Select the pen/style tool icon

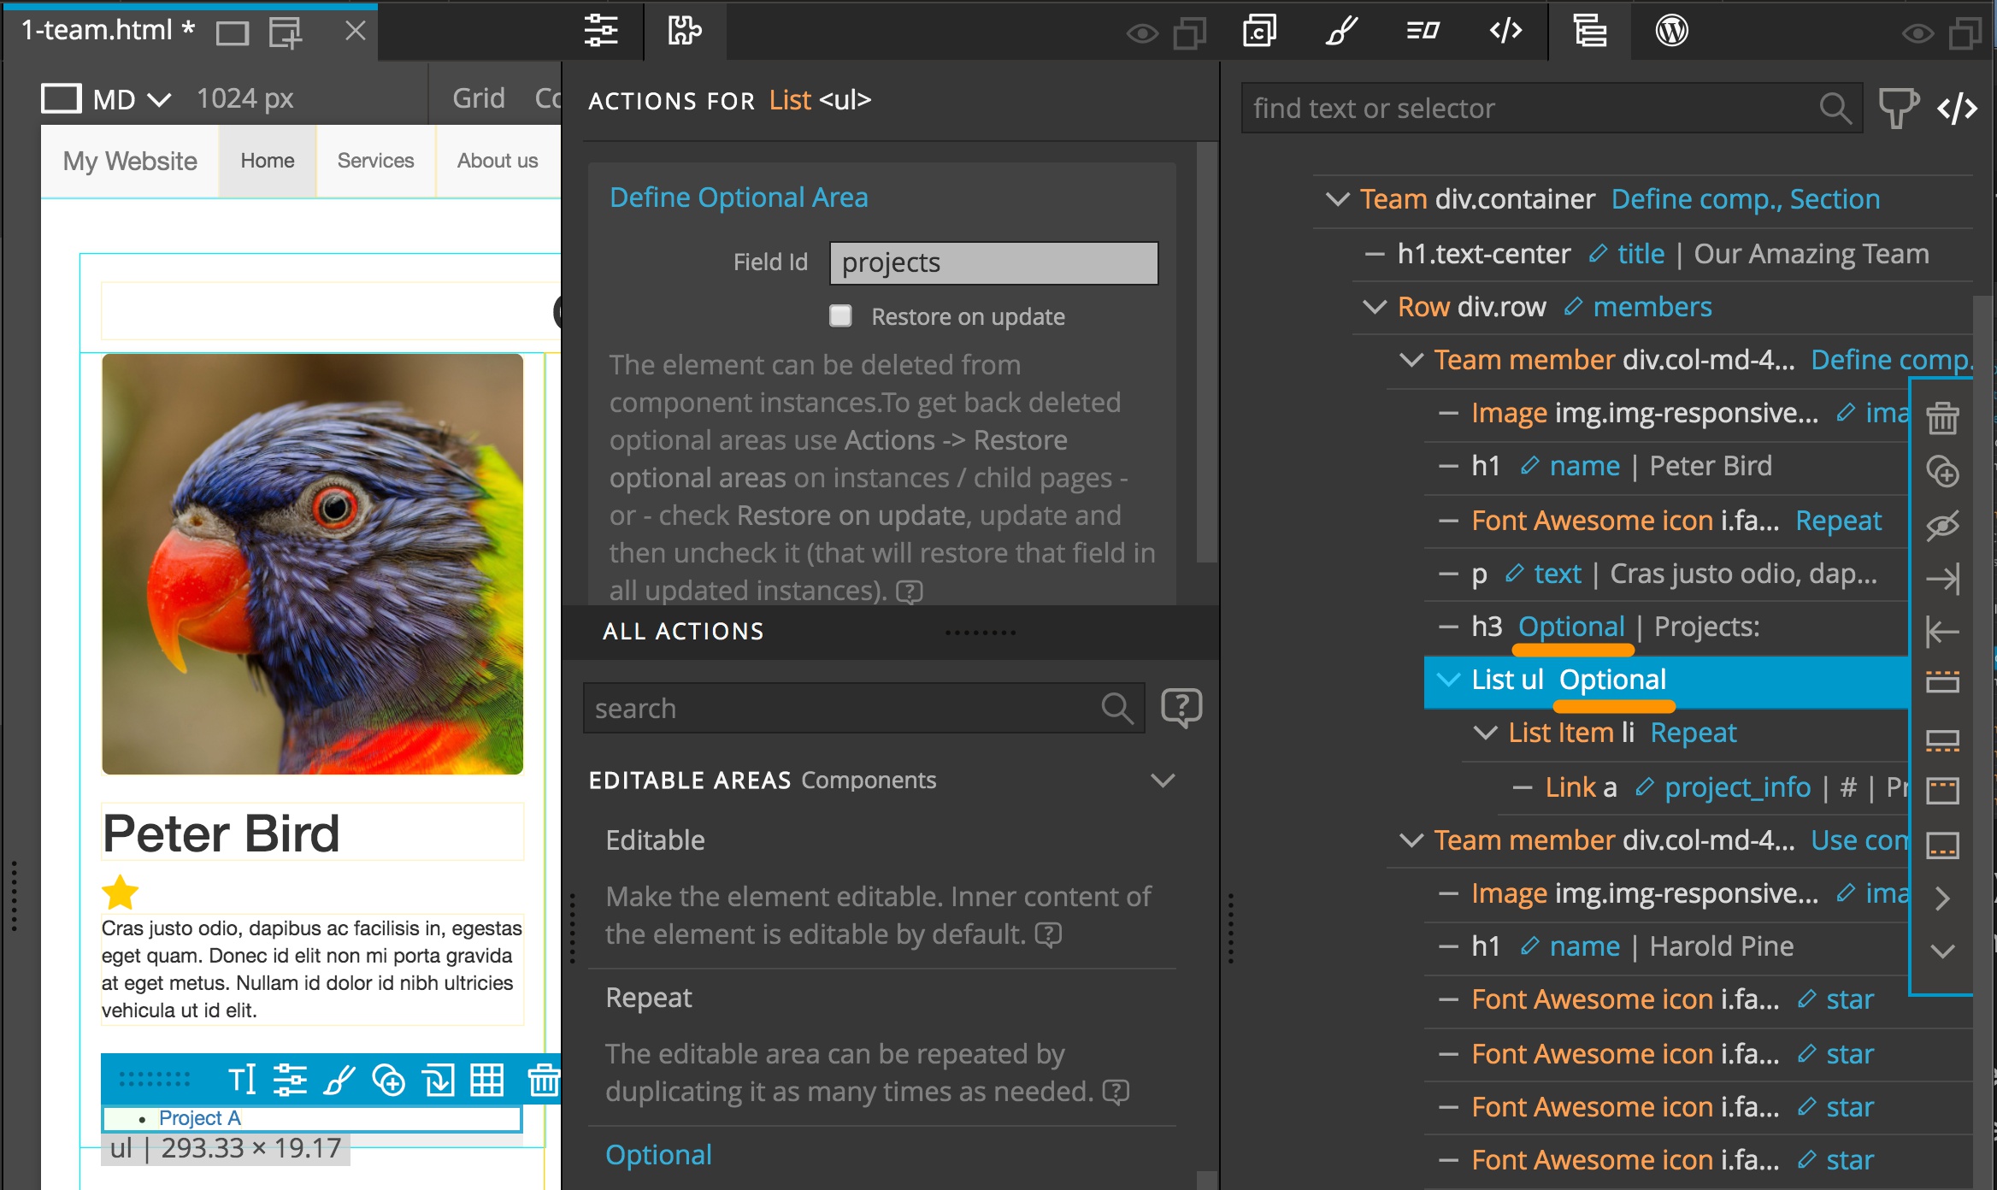1343,31
